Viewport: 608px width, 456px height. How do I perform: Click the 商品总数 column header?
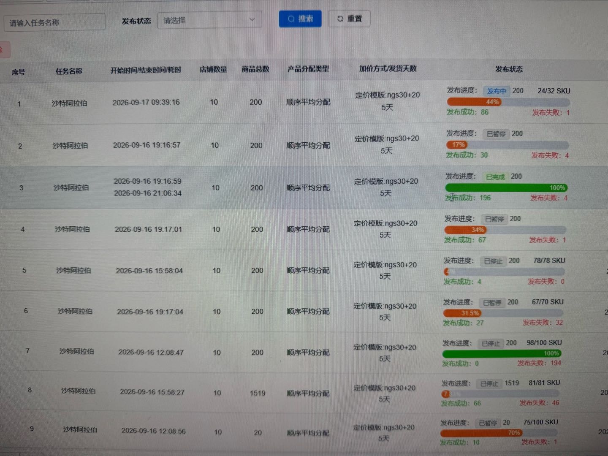tap(255, 69)
